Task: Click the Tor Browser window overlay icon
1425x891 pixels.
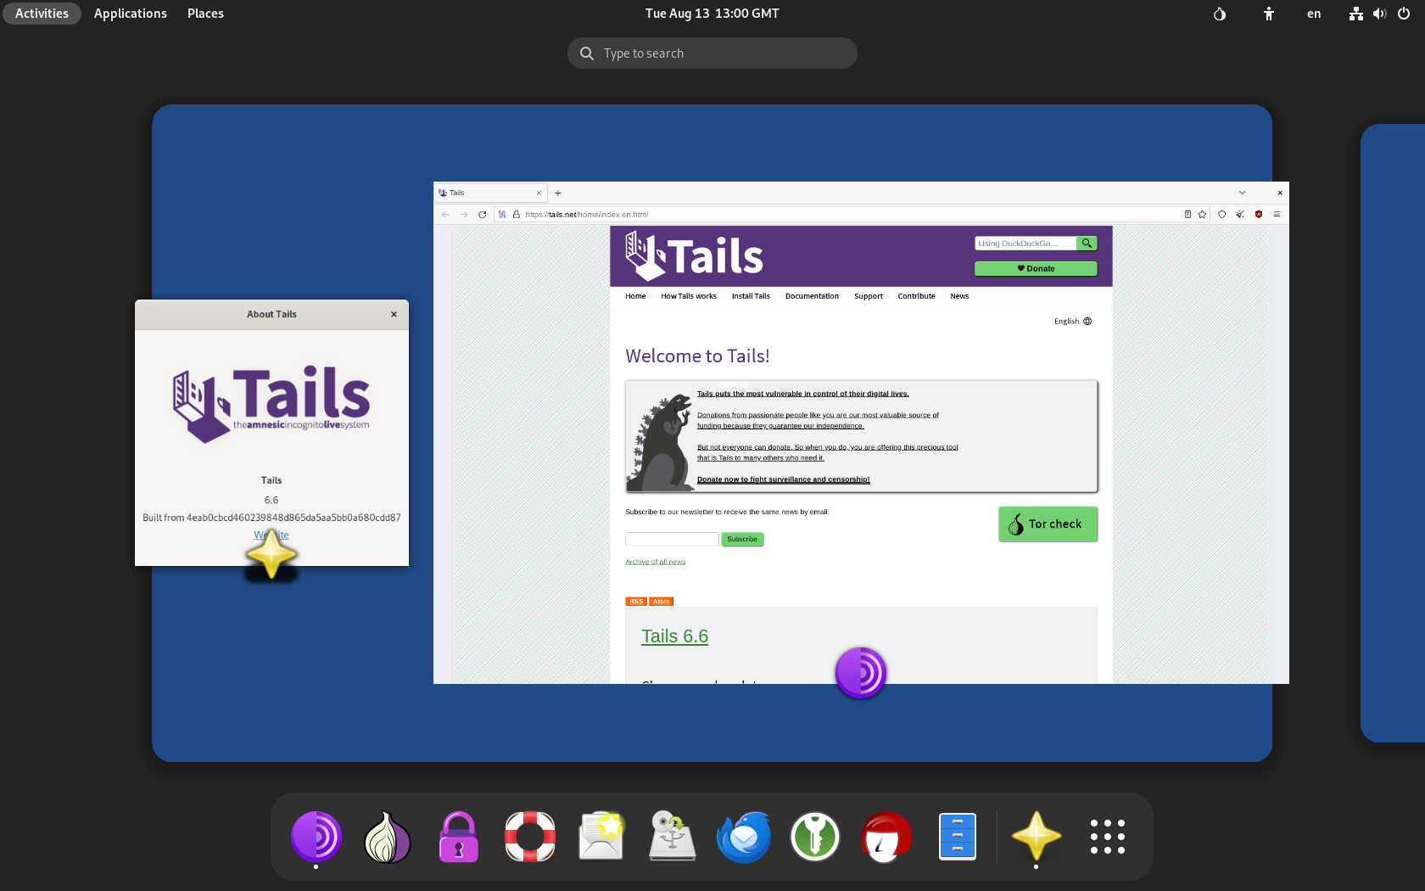Action: (861, 673)
